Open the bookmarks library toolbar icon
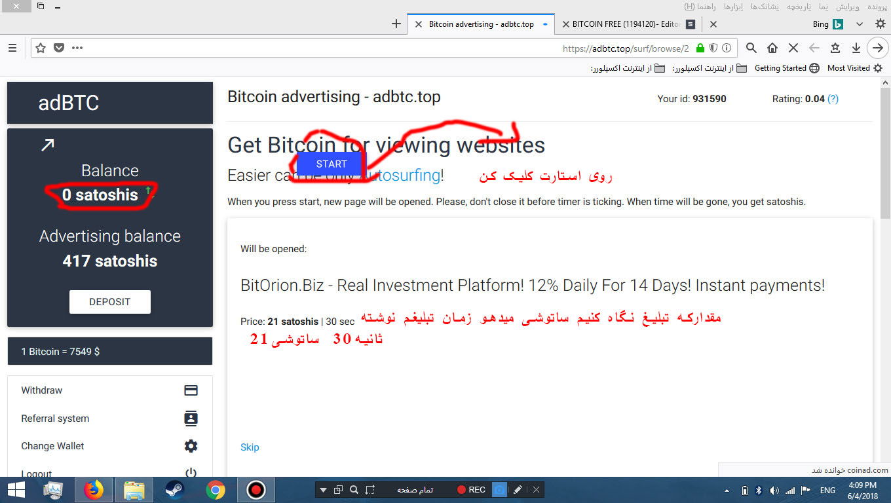 [835, 48]
